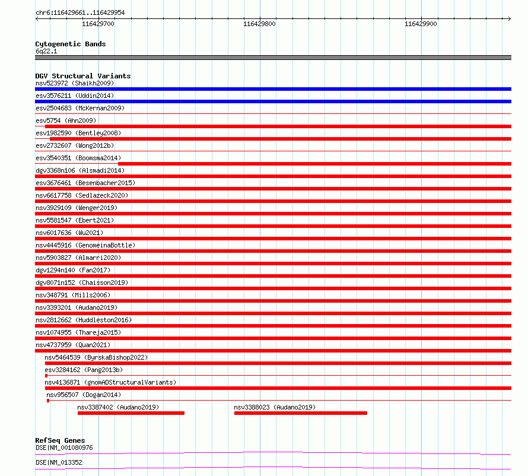Select esv2504683 (McKernan2009) label
This screenshot has width=528, height=476.
coord(80,108)
